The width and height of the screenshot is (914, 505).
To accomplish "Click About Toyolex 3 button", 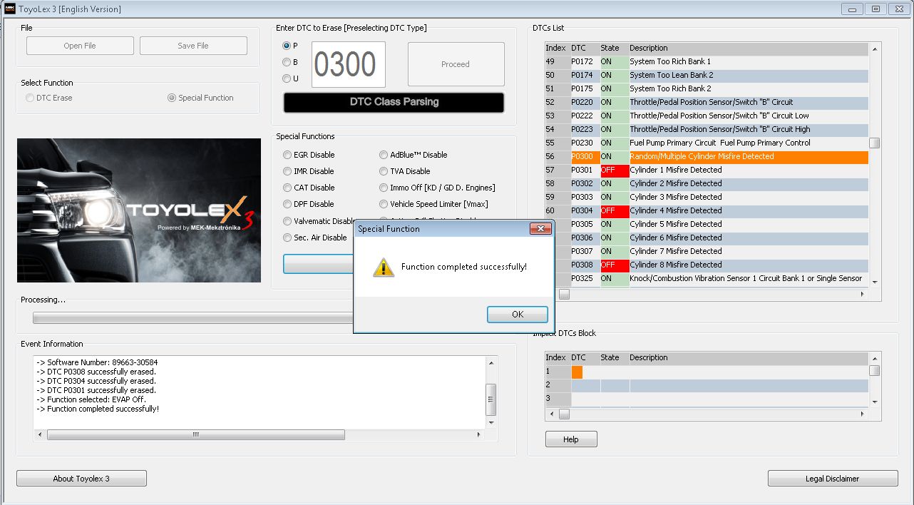I will pyautogui.click(x=81, y=479).
